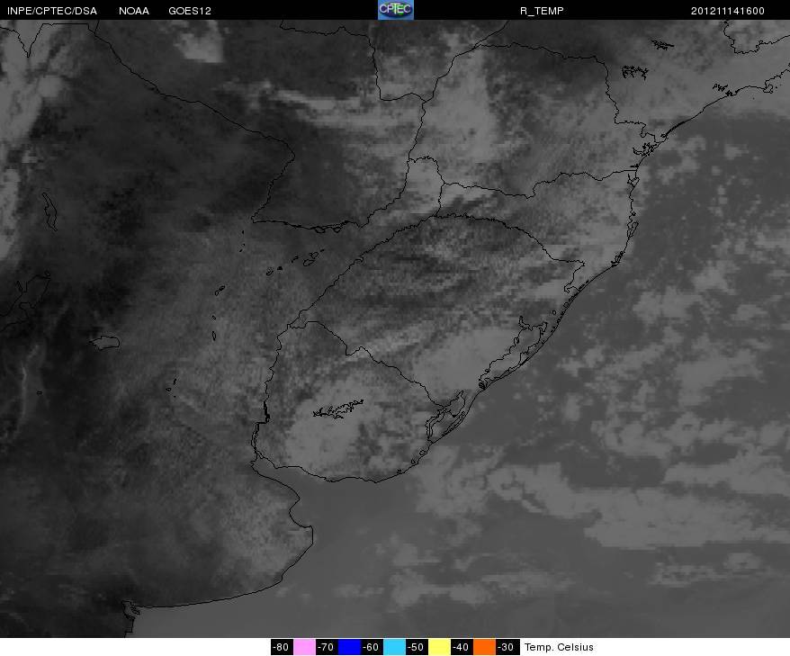The height and width of the screenshot is (656, 790).
Task: Click the -60 legend value
Action: coord(372,647)
